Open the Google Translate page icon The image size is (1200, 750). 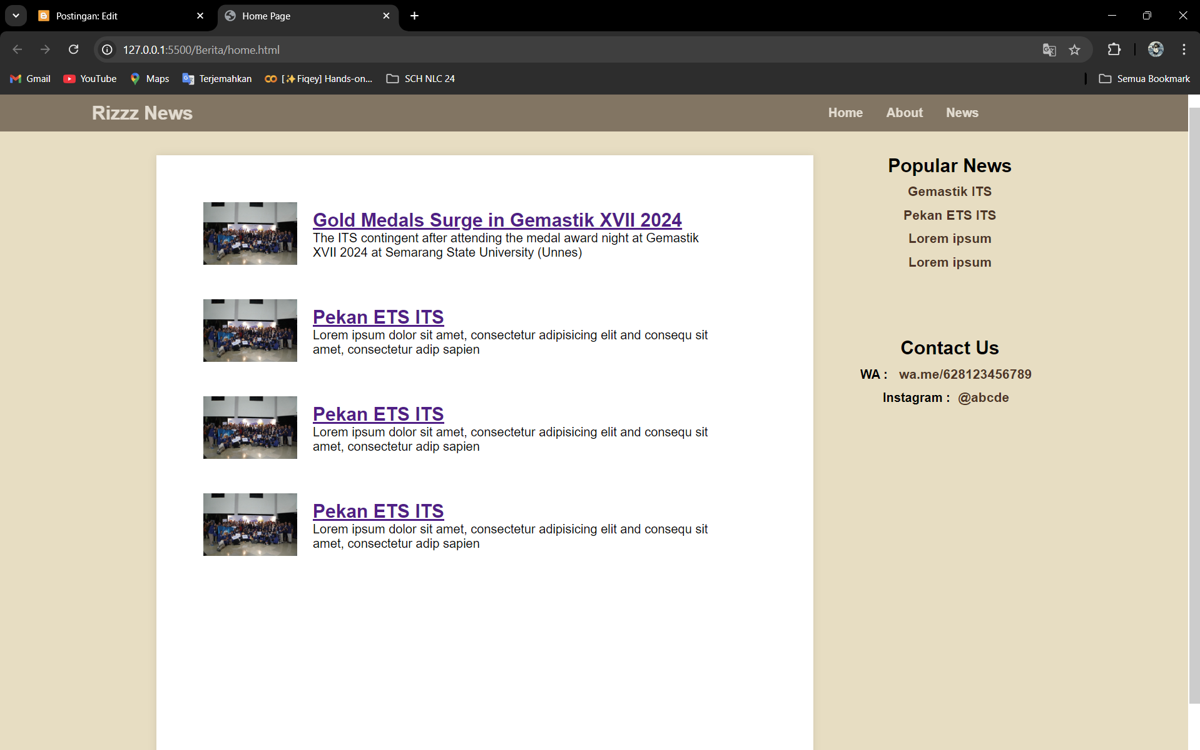[1049, 49]
